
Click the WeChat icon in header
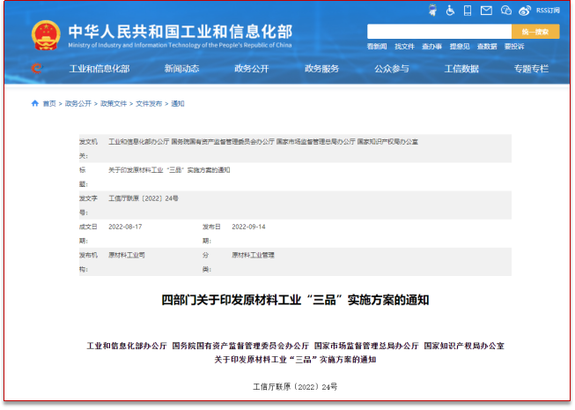tap(505, 11)
